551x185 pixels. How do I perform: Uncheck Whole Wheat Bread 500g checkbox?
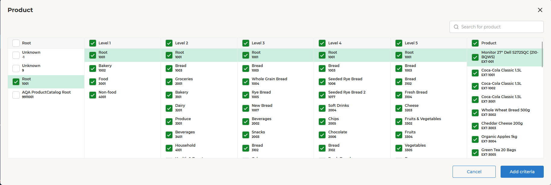coord(475,113)
